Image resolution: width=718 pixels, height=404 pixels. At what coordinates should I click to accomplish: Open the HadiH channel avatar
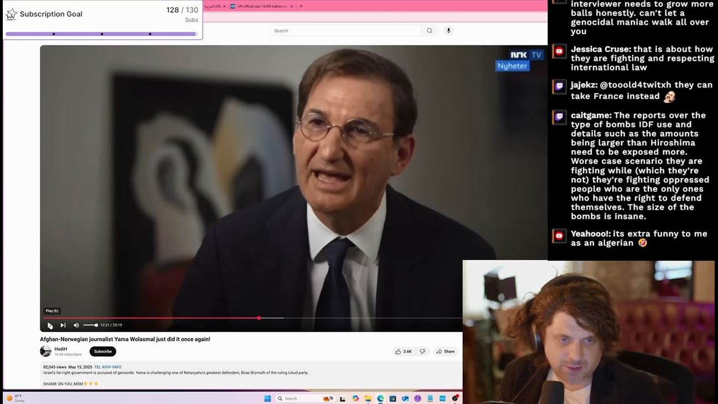[45, 352]
